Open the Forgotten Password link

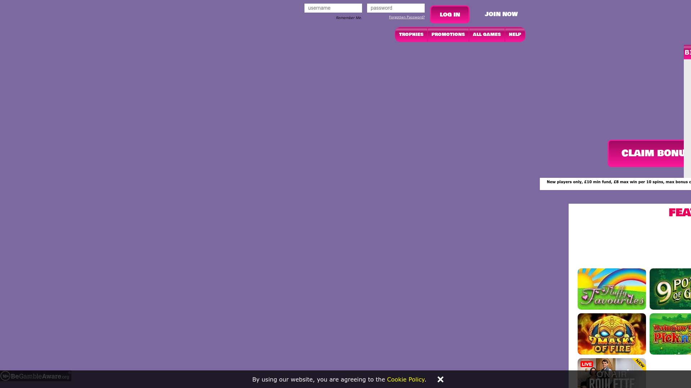click(x=407, y=17)
